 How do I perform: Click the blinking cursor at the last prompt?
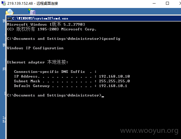[x=103, y=97]
